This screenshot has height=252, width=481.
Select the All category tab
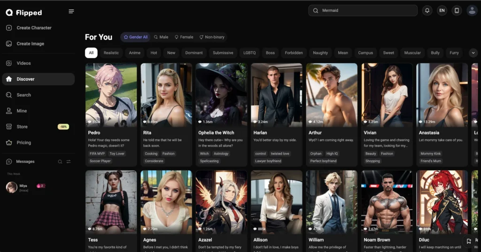(x=91, y=52)
